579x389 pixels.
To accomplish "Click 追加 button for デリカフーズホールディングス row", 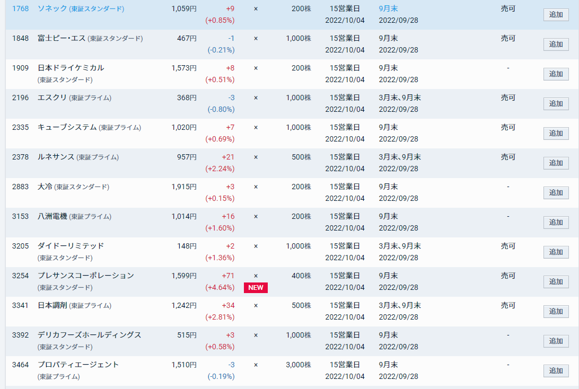I will [x=556, y=341].
